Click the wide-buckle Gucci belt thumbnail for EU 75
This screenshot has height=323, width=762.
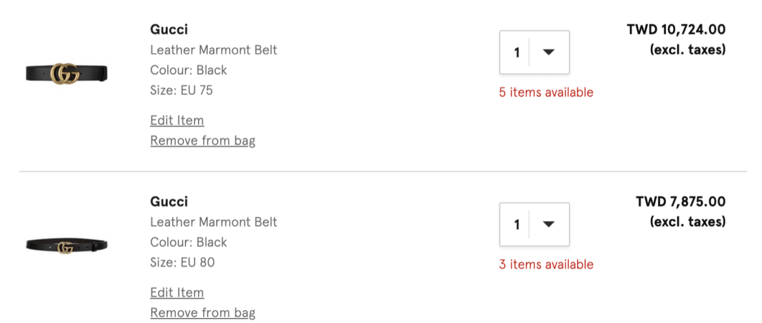[x=67, y=73]
